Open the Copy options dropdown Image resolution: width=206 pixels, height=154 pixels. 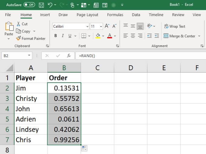(x=34, y=31)
